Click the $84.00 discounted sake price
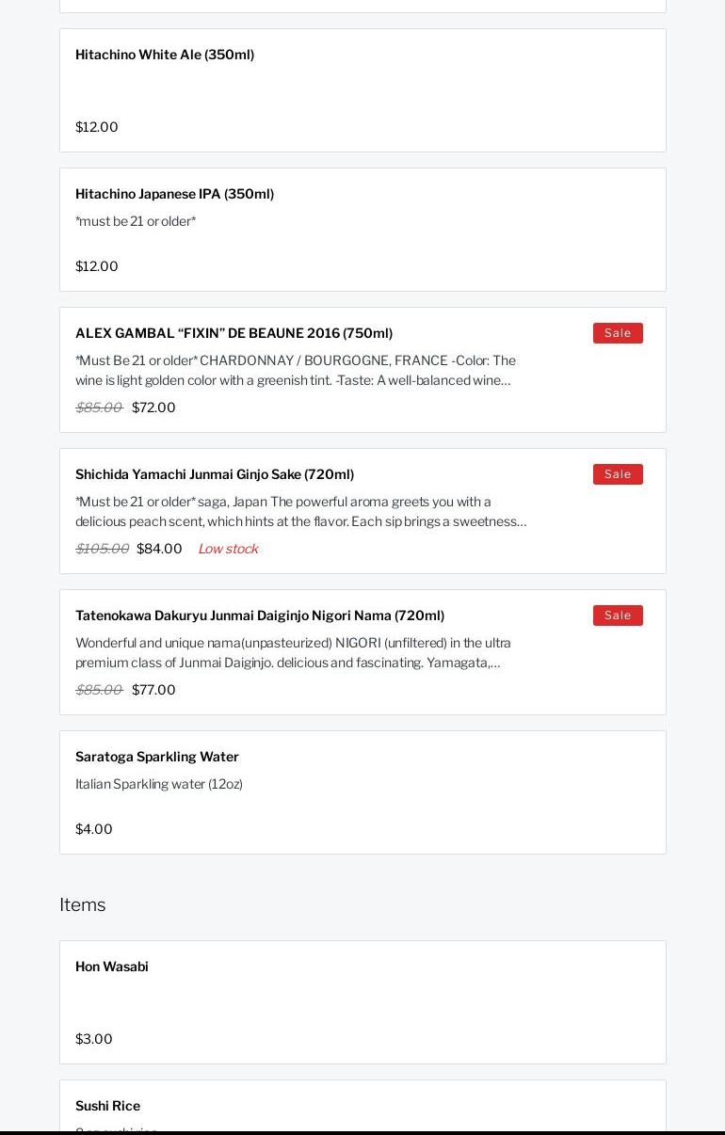Viewport: 725px width, 1135px height. [159, 549]
